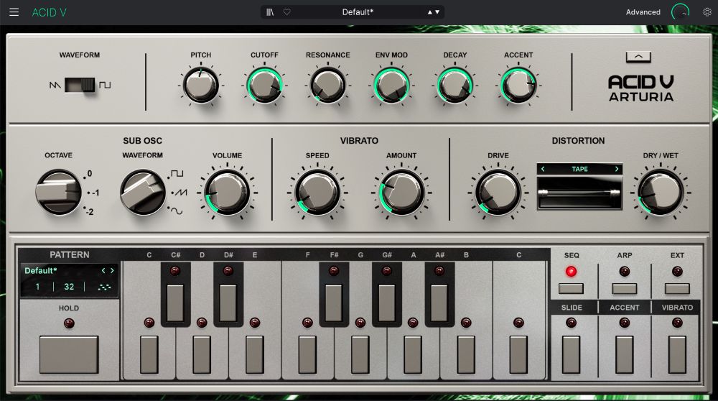Viewport: 718px width, 401px height.
Task: Open the hamburger main menu
Action: coord(14,12)
